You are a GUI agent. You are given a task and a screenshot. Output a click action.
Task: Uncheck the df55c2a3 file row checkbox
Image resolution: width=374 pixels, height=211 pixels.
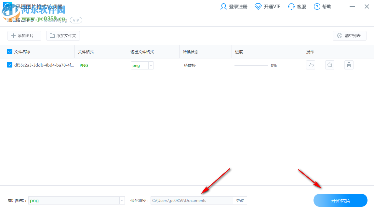click(x=9, y=65)
